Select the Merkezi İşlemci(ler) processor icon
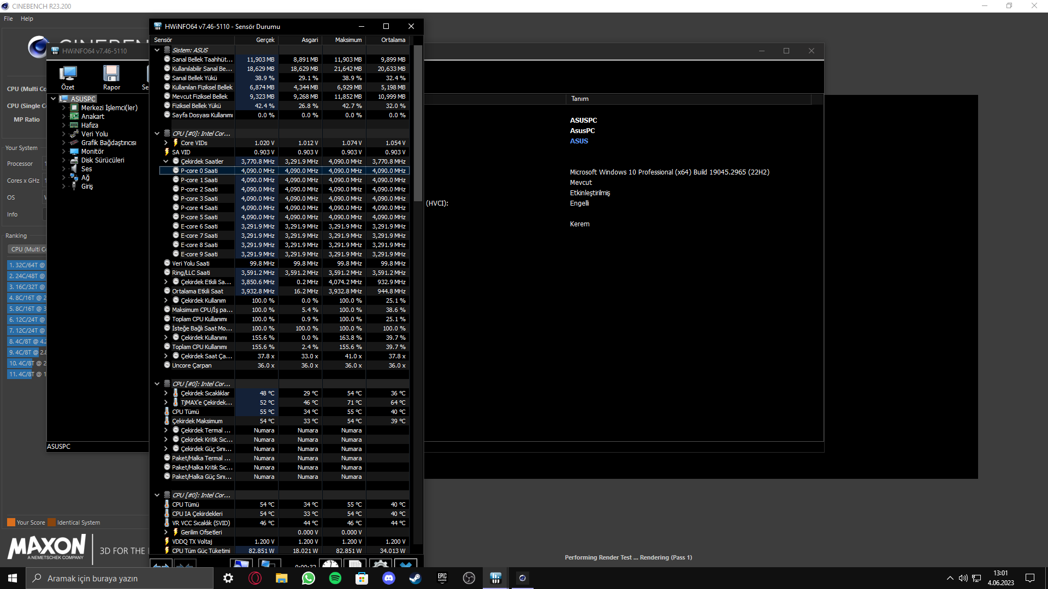The image size is (1048, 589). pyautogui.click(x=74, y=107)
